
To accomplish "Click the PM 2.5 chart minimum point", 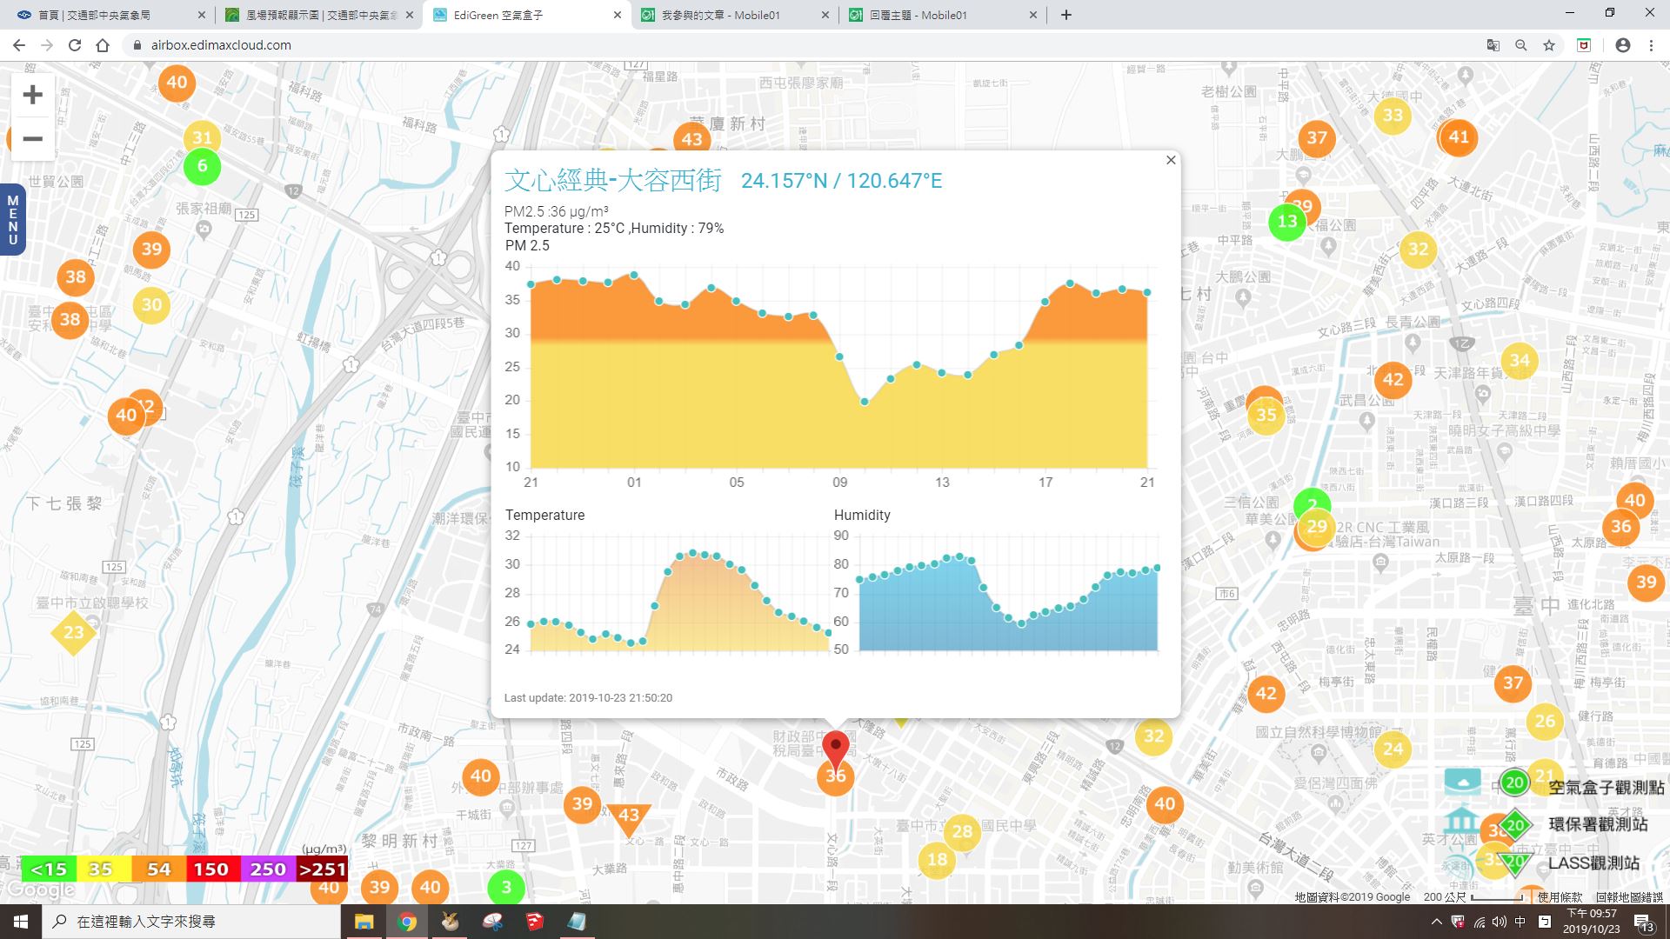I will point(865,402).
